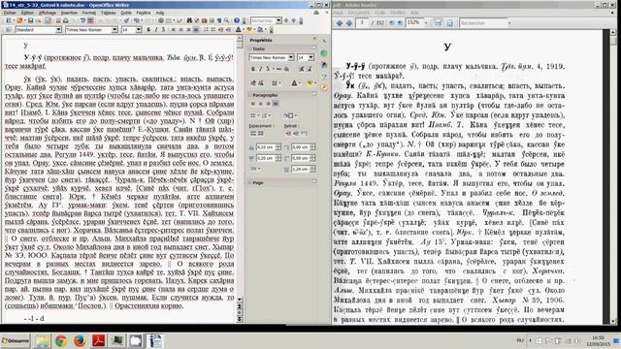Open font size dropdown in Writer toolbar

139,30
